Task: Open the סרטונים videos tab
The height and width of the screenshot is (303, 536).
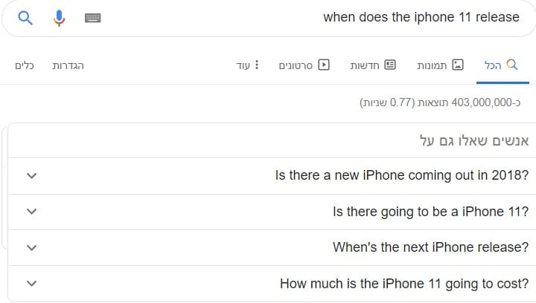Action: click(x=304, y=65)
